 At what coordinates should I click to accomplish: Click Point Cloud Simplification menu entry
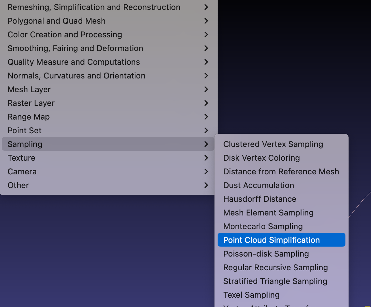(272, 240)
